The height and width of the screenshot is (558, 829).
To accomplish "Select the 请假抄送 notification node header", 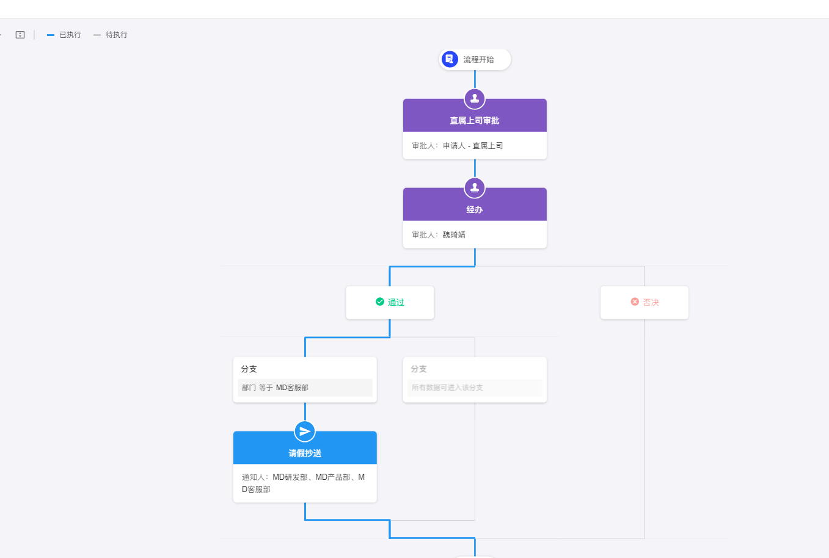I will pyautogui.click(x=305, y=453).
